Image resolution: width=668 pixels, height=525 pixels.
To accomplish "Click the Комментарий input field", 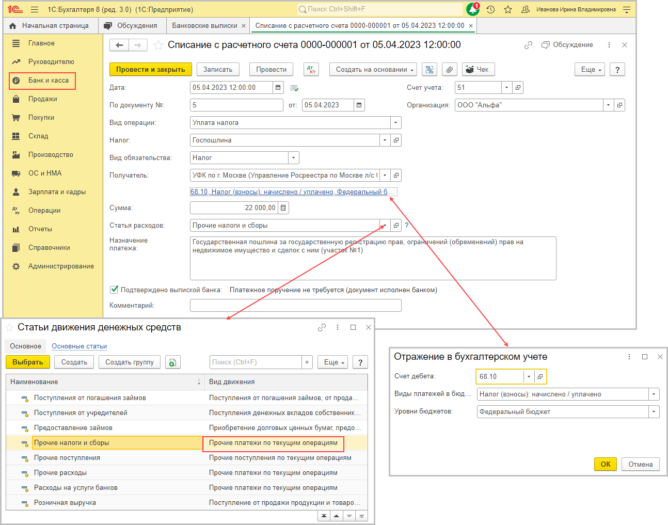I will (296, 306).
